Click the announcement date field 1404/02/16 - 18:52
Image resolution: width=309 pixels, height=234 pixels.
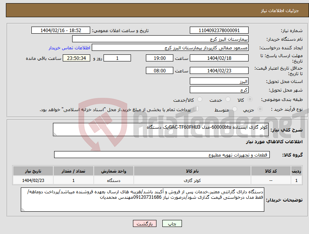pyautogui.click(x=61, y=30)
